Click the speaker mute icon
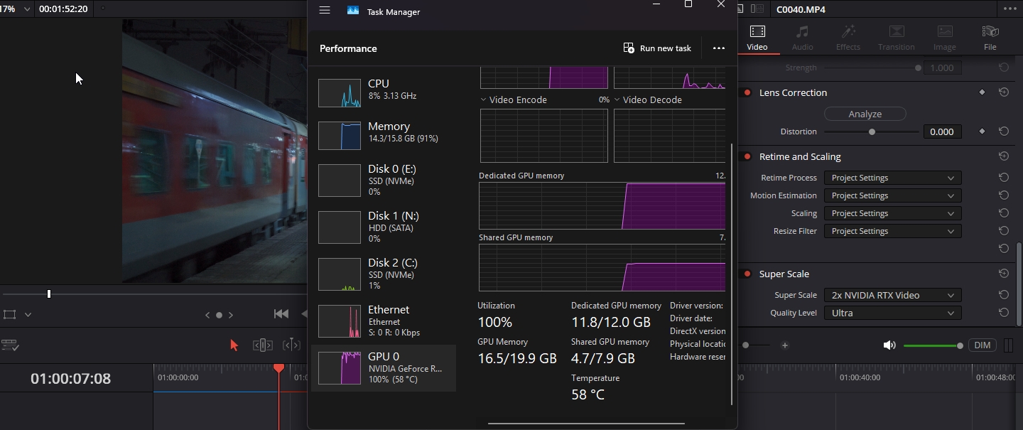 [889, 345]
